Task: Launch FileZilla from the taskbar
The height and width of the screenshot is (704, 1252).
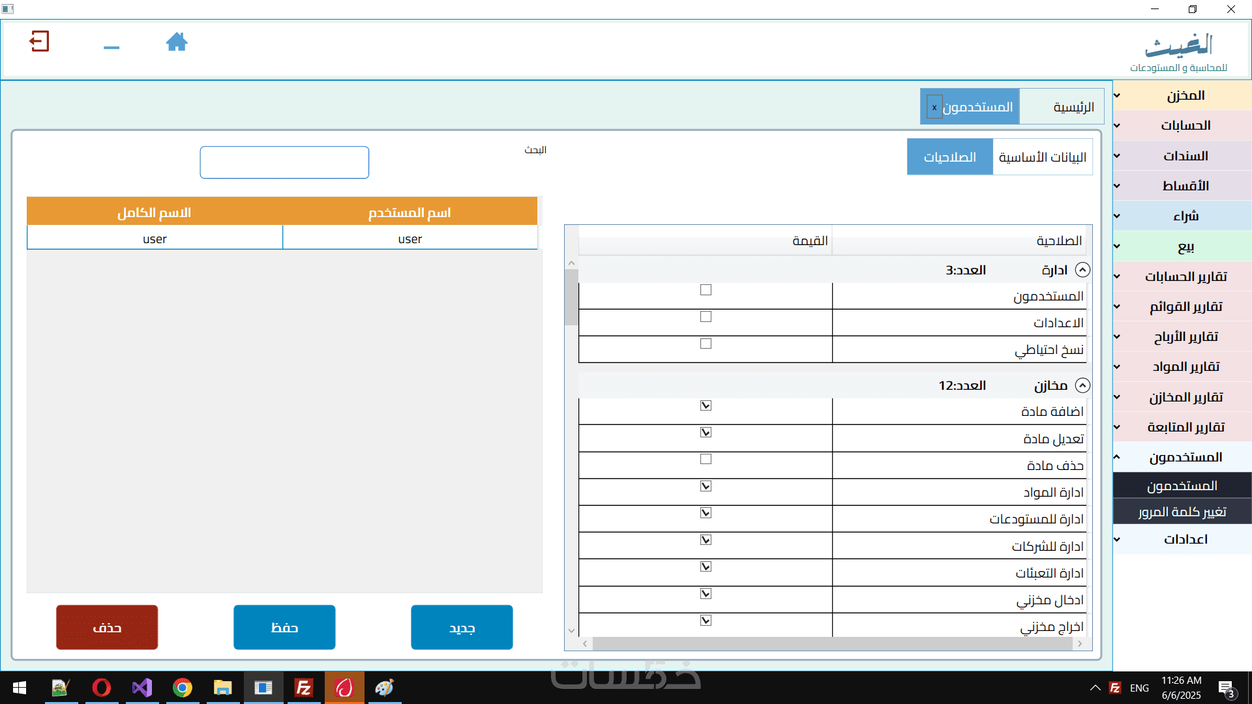Action: [x=304, y=688]
